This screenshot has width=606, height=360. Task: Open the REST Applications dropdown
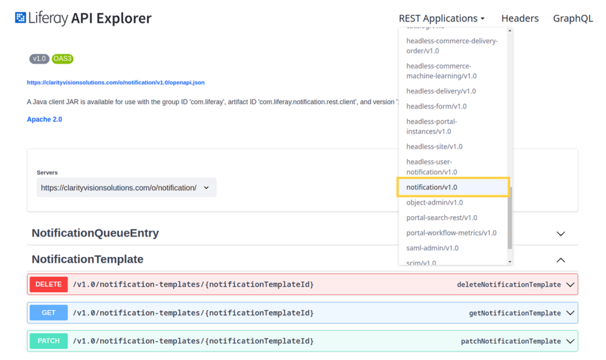tap(442, 18)
